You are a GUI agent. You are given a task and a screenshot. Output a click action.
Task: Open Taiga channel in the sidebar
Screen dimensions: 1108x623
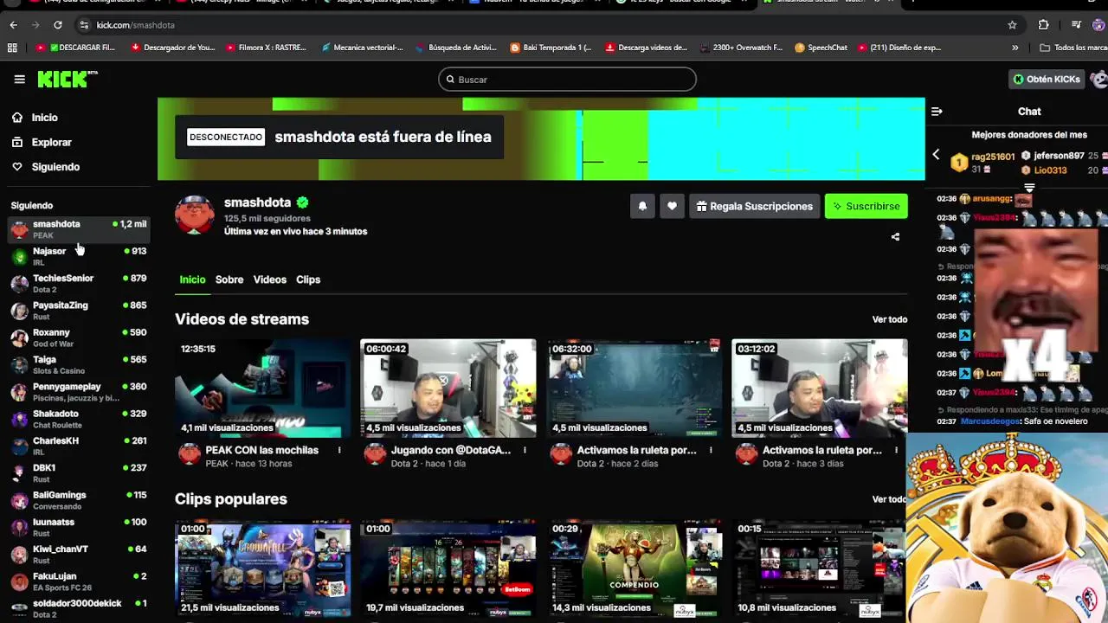pyautogui.click(x=78, y=364)
